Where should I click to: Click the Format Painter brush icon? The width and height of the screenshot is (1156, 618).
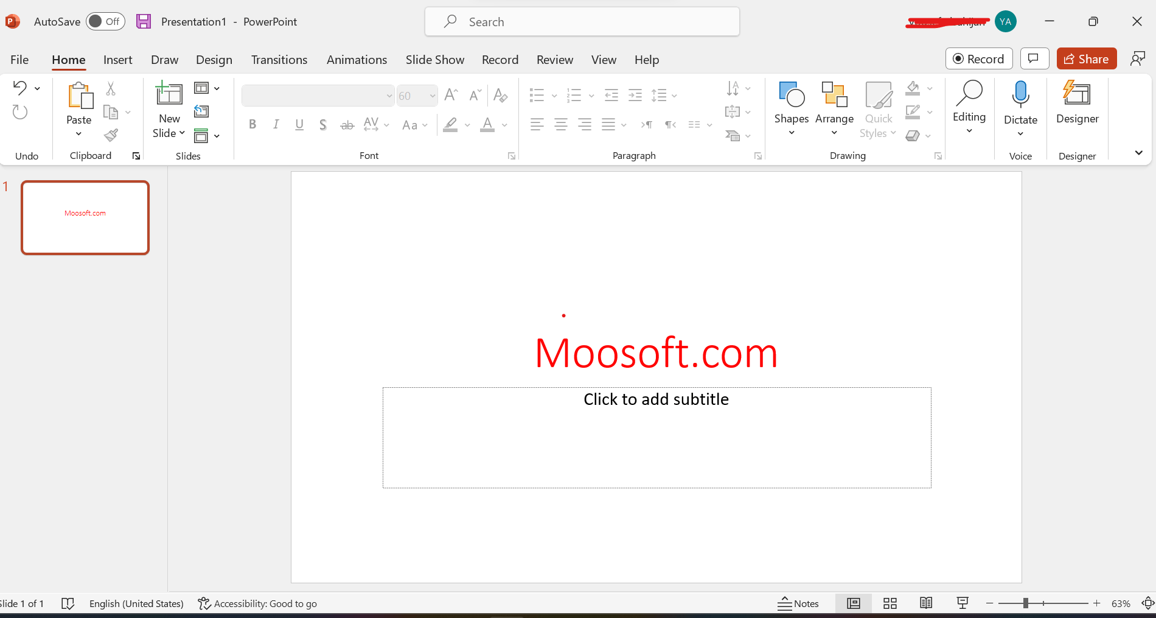click(111, 135)
